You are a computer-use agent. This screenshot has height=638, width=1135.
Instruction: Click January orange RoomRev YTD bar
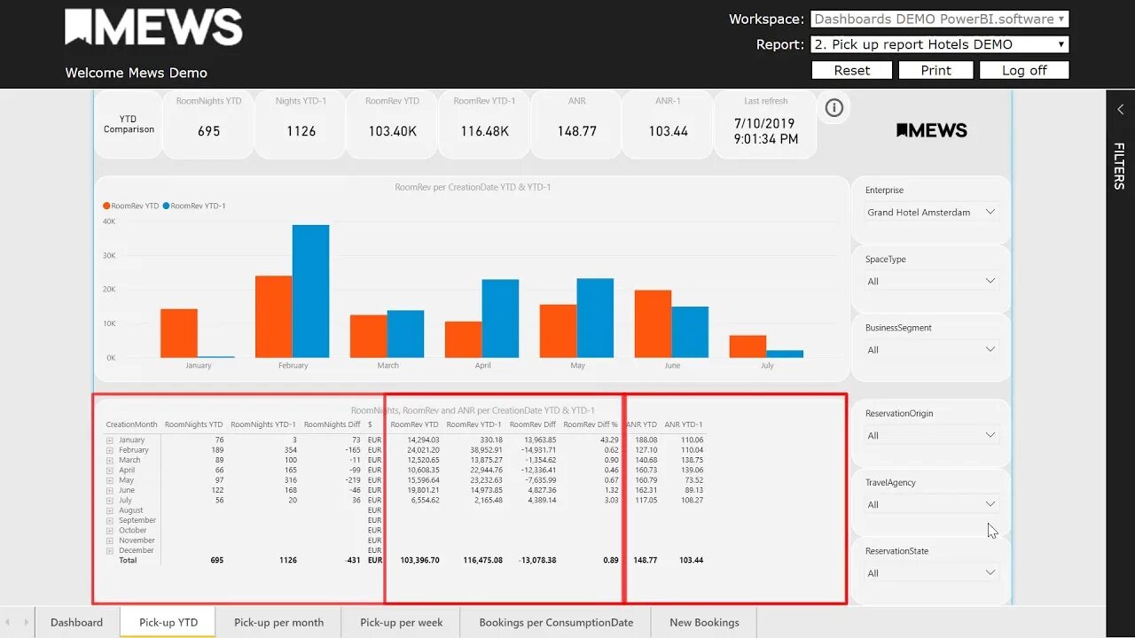click(x=179, y=333)
